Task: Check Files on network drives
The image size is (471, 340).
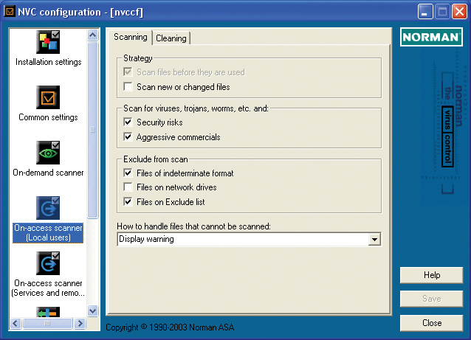Action: 128,187
